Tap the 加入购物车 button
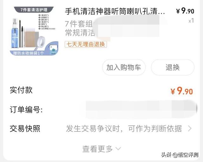 pos(124,67)
